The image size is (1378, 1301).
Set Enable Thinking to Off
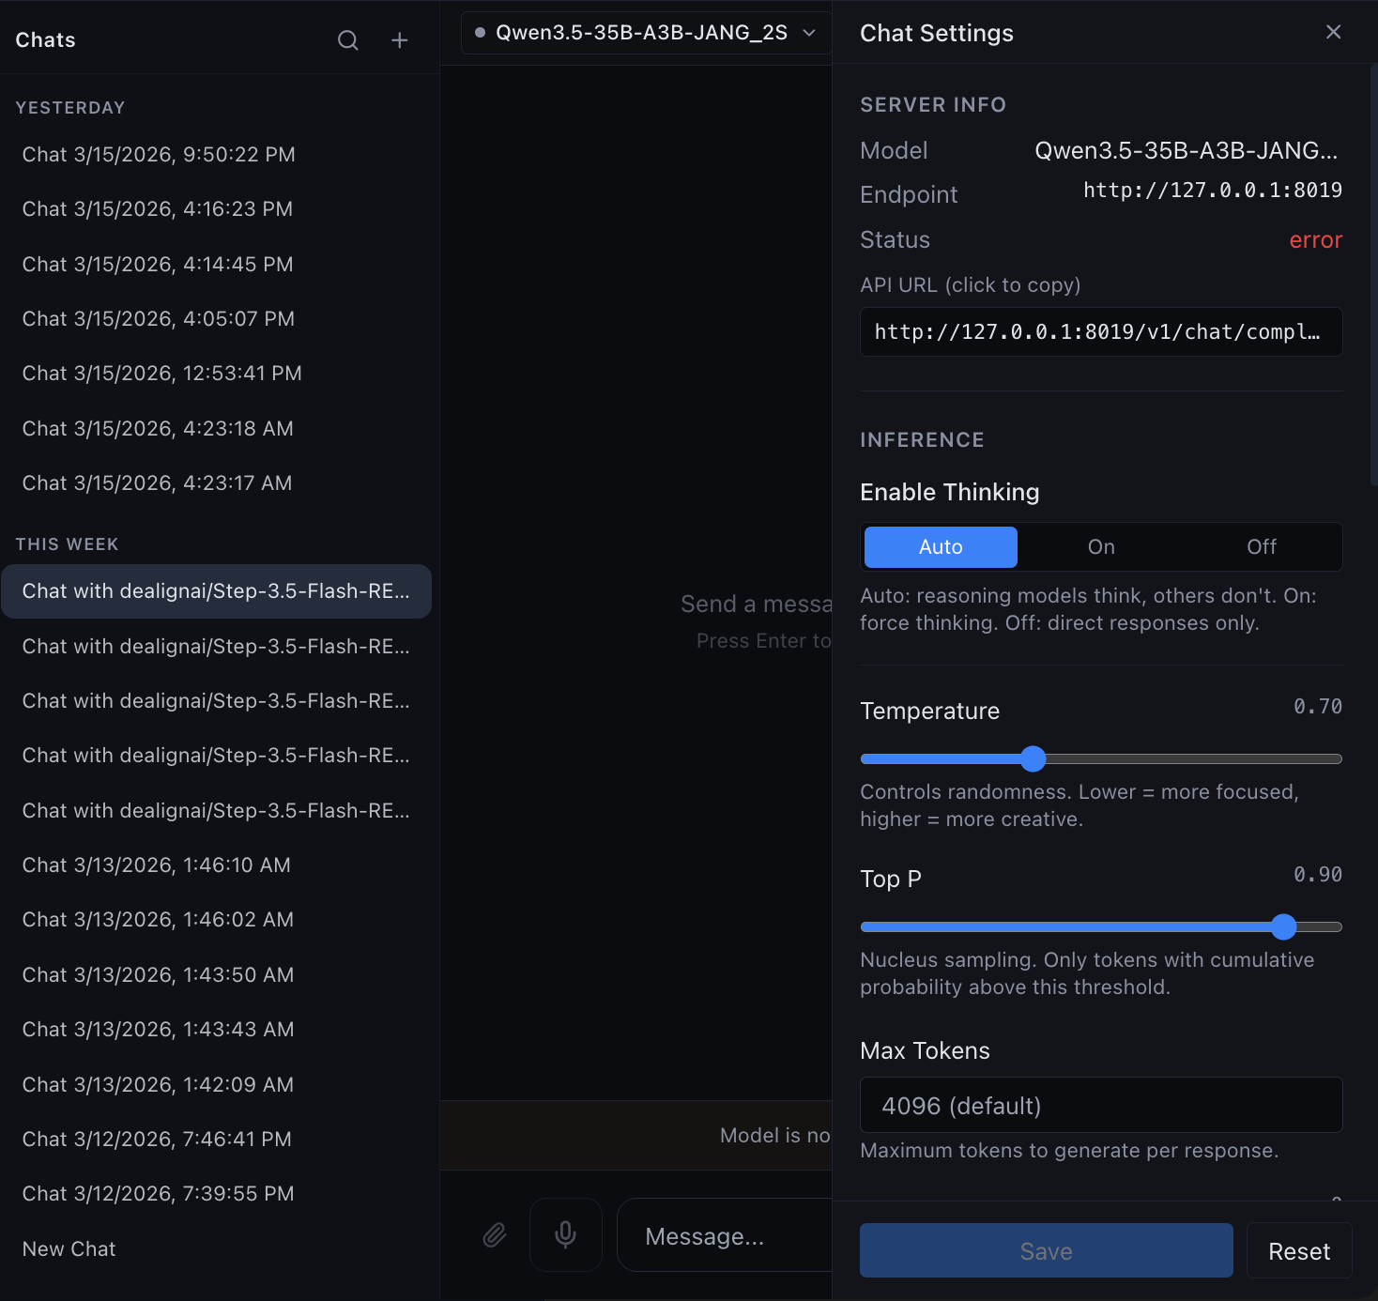click(1262, 547)
